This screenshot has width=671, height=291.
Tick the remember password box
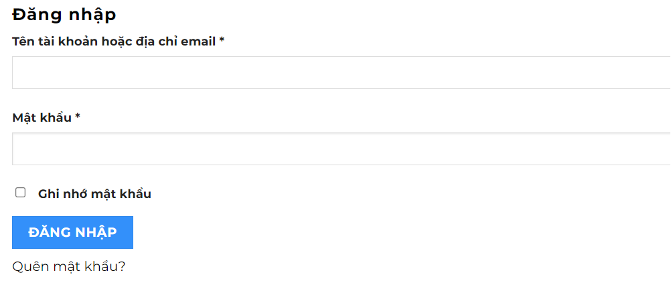click(21, 193)
